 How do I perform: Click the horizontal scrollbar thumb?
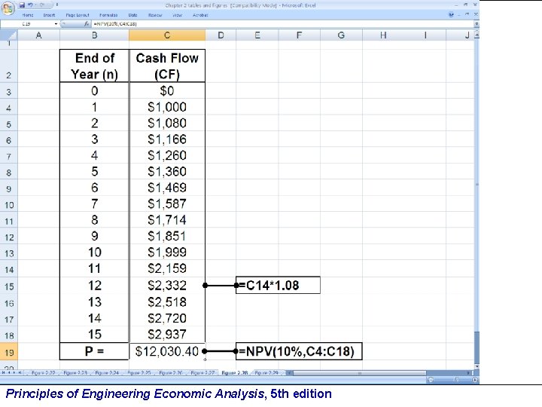pyautogui.click(x=360, y=373)
